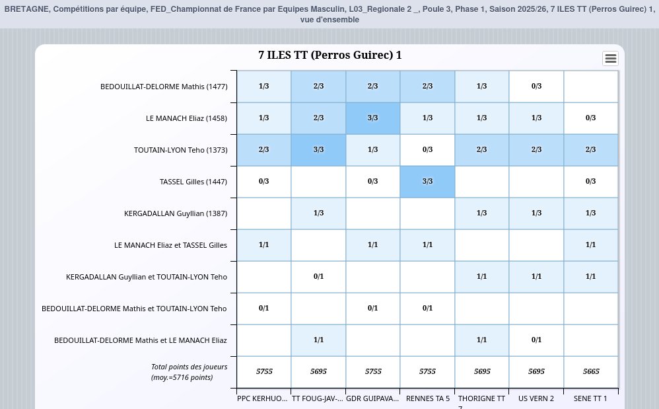Image resolution: width=659 pixels, height=409 pixels.
Task: Click the RENNES TA 5 column label
Action: tap(427, 399)
